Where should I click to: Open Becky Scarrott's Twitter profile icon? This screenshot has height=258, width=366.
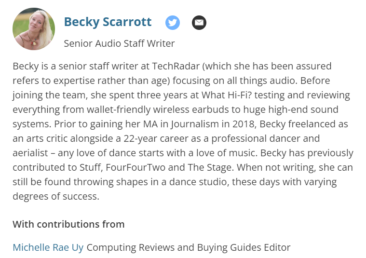coord(173,23)
